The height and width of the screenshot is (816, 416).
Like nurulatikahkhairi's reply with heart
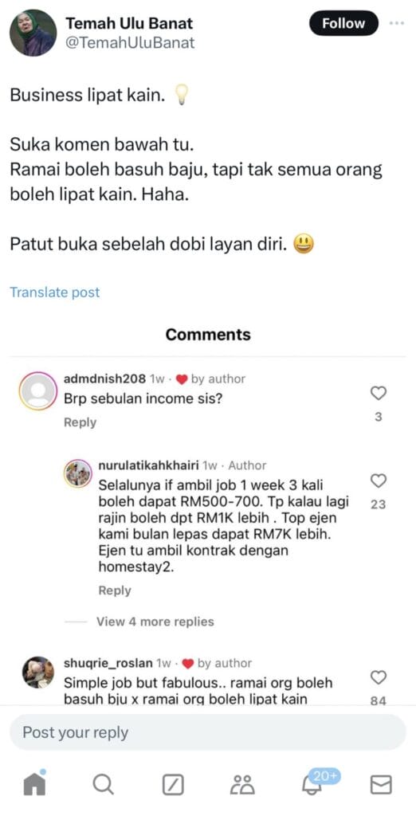coord(379,481)
